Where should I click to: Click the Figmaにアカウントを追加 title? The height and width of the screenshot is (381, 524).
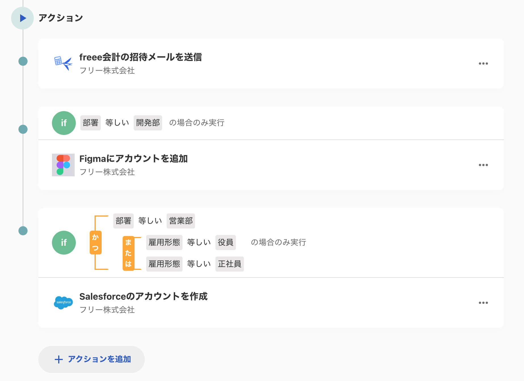133,159
